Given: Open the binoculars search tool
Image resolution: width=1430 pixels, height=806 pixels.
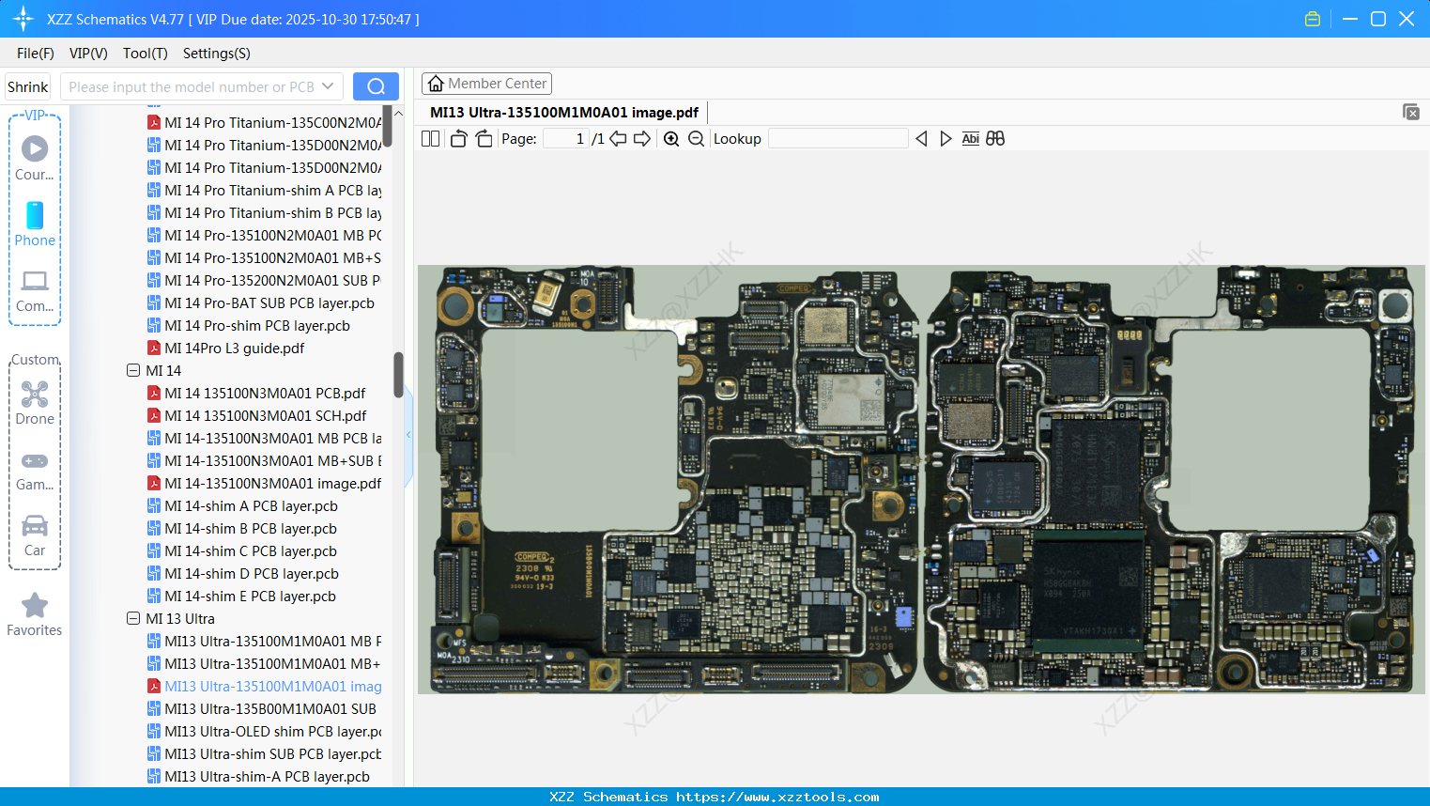Looking at the screenshot, I should click(994, 138).
